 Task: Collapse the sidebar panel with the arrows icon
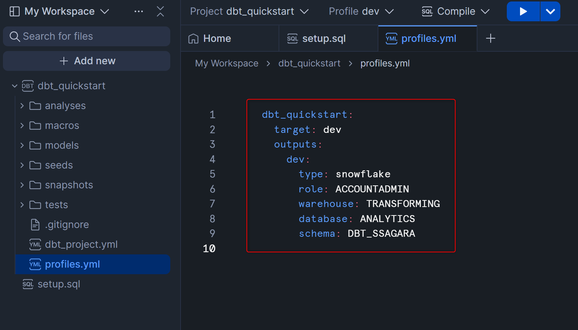click(x=160, y=11)
